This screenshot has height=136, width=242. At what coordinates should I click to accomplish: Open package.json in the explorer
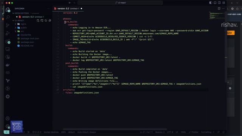click(x=27, y=42)
